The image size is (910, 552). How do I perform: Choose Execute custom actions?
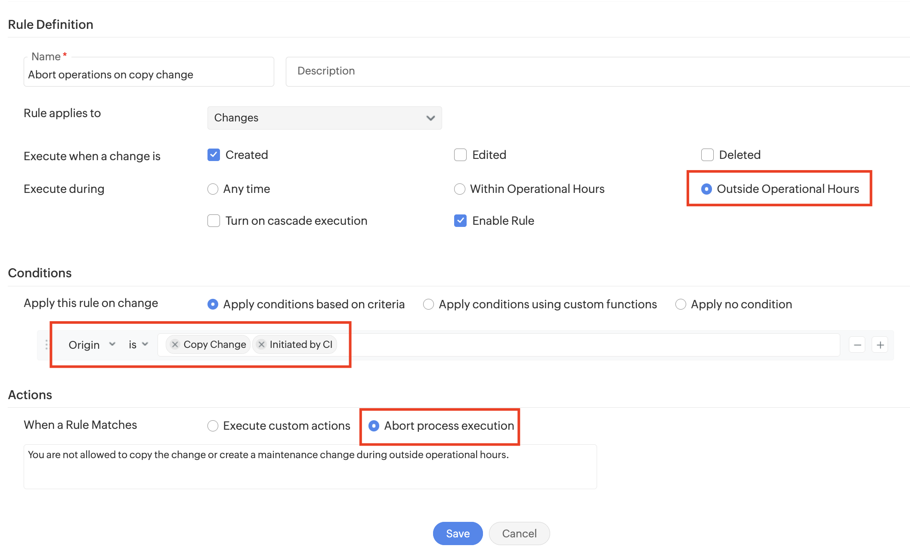click(x=213, y=426)
